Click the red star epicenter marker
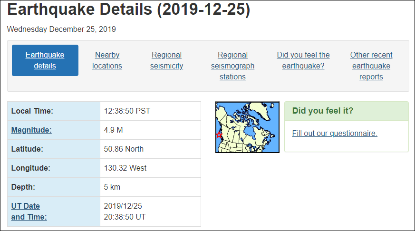Viewport: 415px width, 231px height. 219,135
